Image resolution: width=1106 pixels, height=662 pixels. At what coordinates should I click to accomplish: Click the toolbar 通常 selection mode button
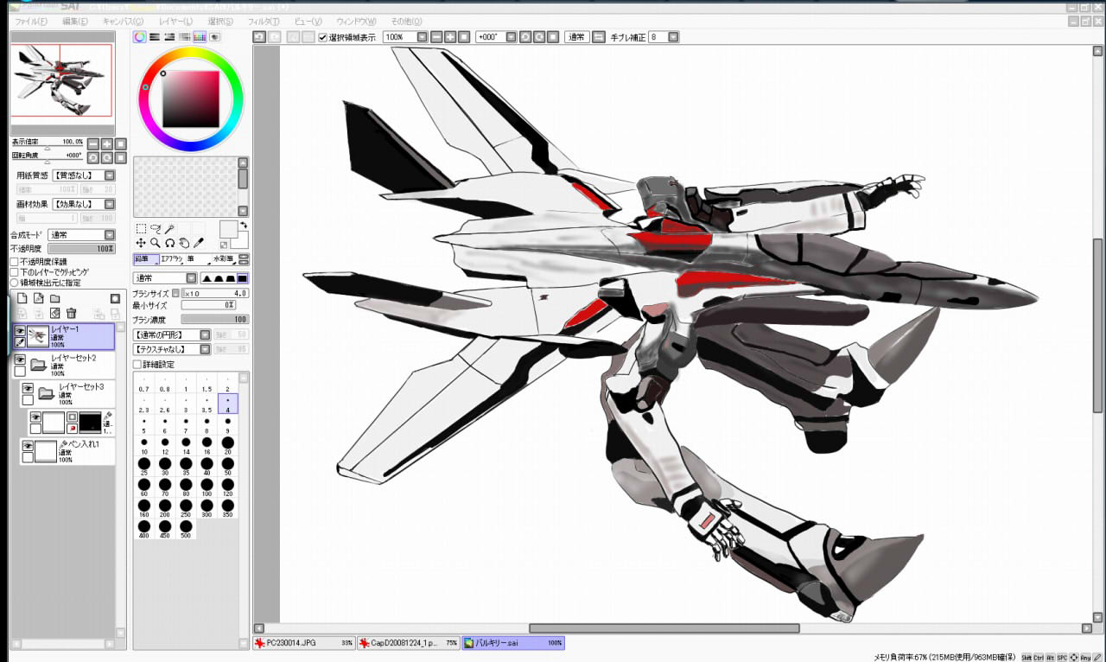pyautogui.click(x=576, y=37)
